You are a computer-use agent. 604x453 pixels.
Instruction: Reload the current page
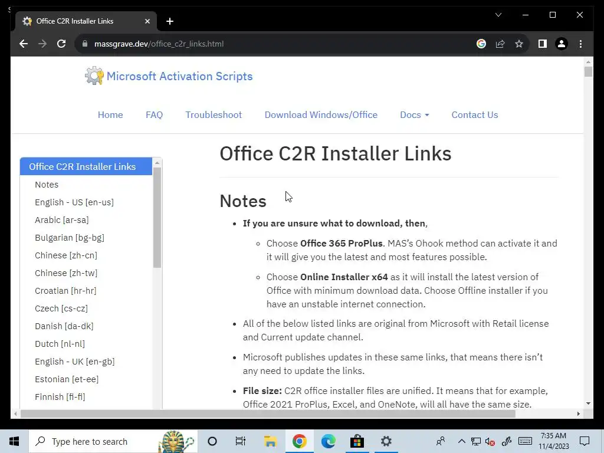(61, 44)
